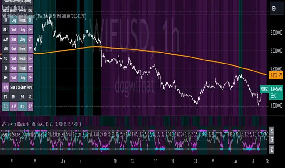The height and width of the screenshot is (168, 285).
Task: Select the Path of the Tri-Blade legend
Action: pyautogui.click(x=44, y=16)
